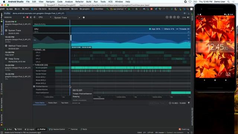This screenshot has width=238, height=134.
Task: Switch to the Flame Chart tab
Action: pyautogui.click(x=53, y=103)
